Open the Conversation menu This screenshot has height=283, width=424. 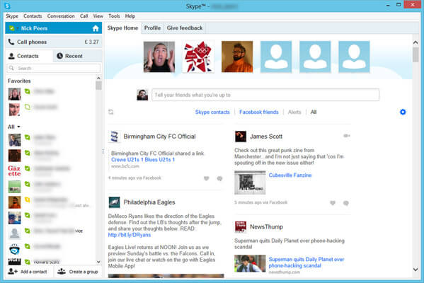pos(61,16)
